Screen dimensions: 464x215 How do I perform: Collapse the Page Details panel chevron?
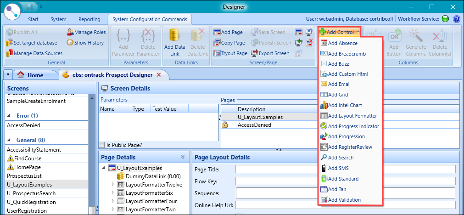pos(183,157)
